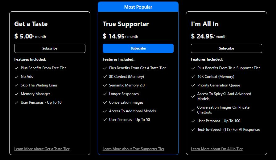276x160 pixels.
Task: Open Learn More about I'm All In Tier
Action: click(216, 149)
